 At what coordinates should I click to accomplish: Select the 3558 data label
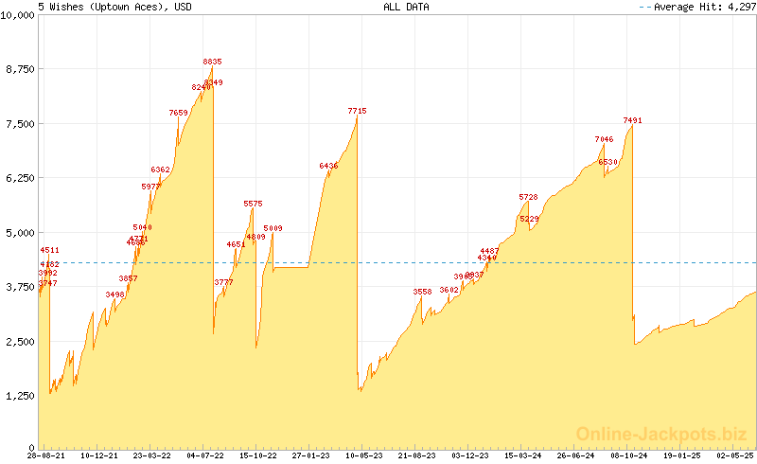[x=422, y=292]
